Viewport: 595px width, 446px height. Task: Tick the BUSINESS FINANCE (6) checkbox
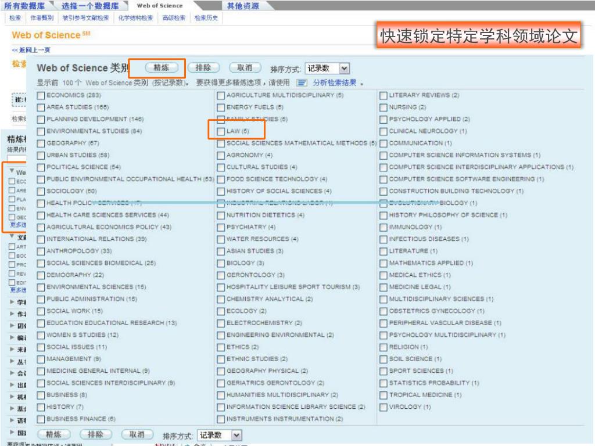(x=41, y=419)
